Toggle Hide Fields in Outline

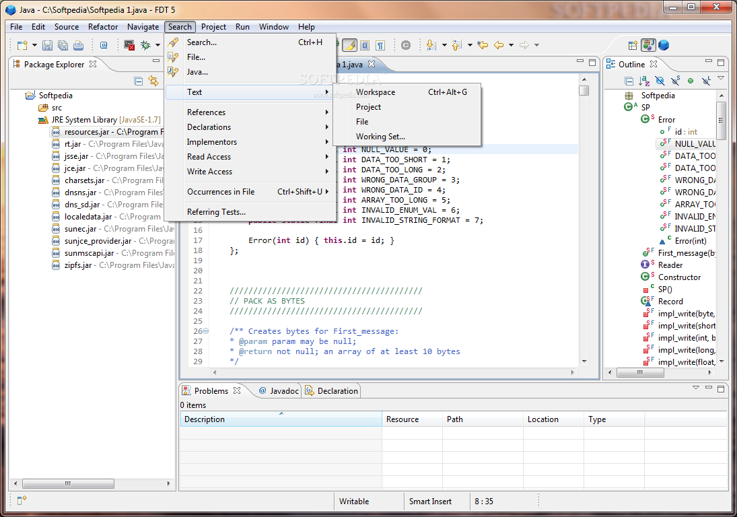point(660,81)
